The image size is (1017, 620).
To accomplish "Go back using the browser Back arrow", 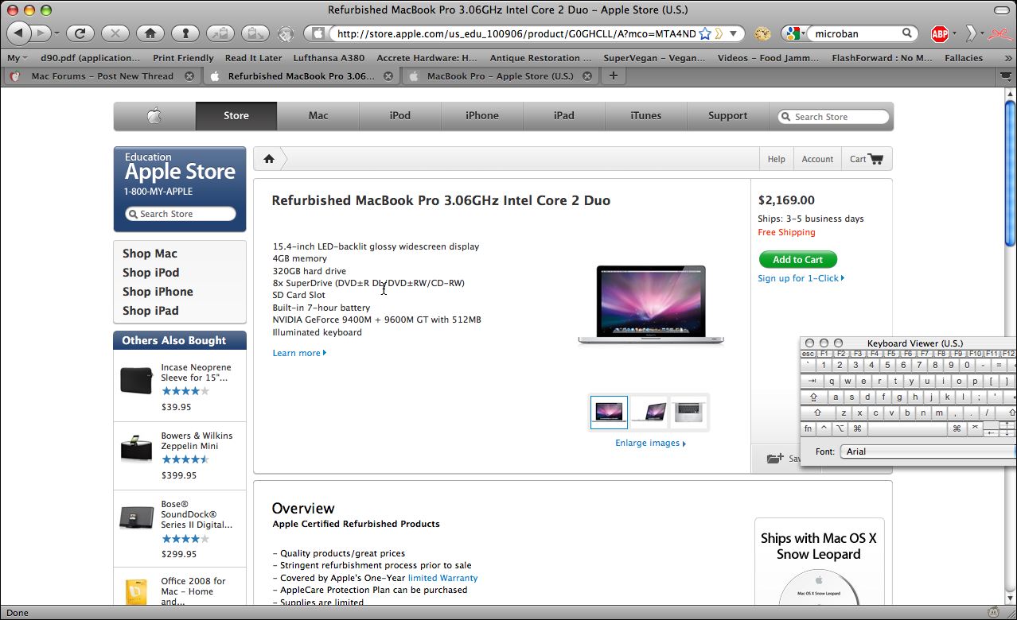I will [19, 33].
